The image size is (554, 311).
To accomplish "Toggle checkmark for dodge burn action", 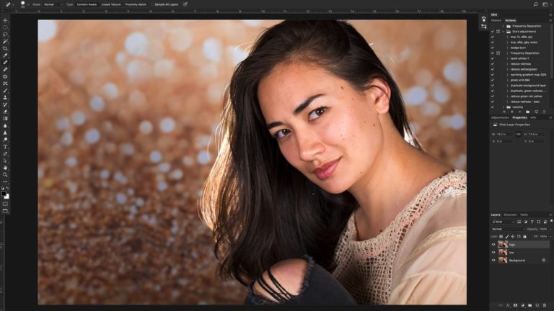I will tap(493, 48).
